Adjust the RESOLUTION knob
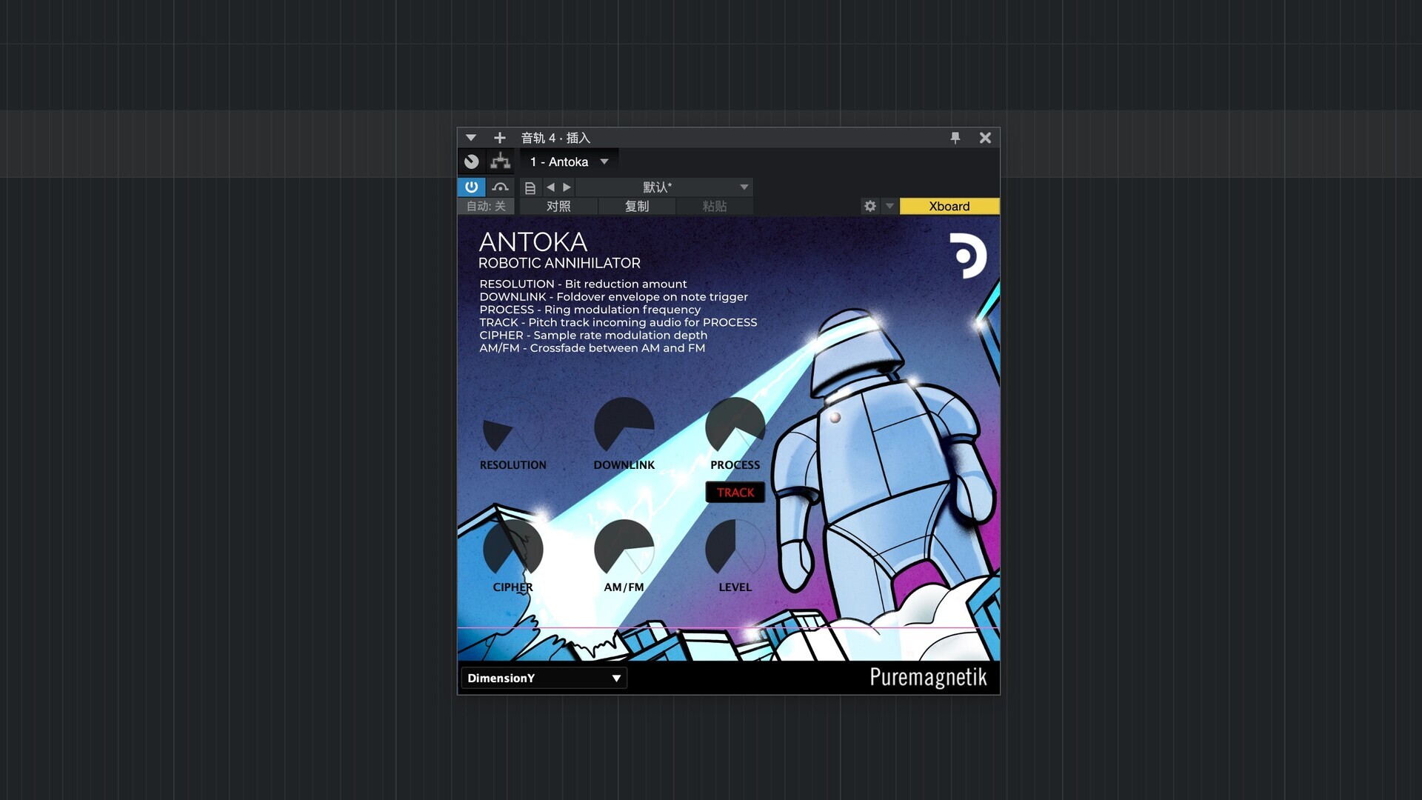The width and height of the screenshot is (1422, 800). click(513, 427)
